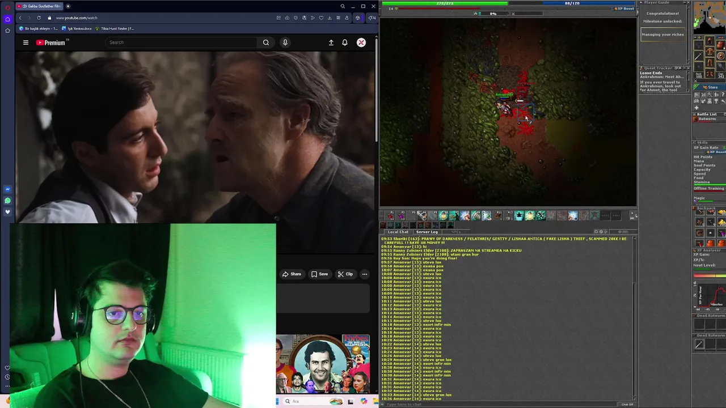
Task: Open the Tibia help question-mark icon
Action: [723, 95]
